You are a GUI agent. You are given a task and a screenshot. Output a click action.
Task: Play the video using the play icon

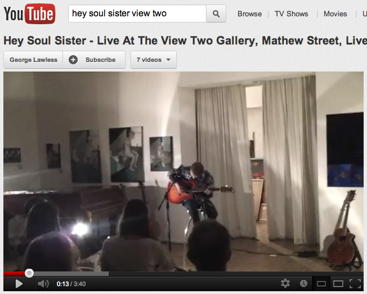(19, 284)
